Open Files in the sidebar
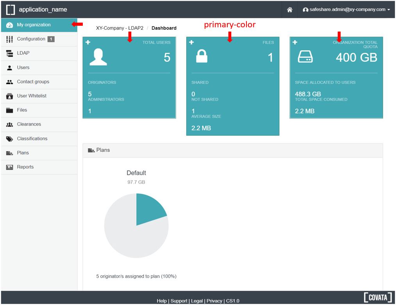Image resolution: width=396 pixels, height=305 pixels. tap(39, 110)
